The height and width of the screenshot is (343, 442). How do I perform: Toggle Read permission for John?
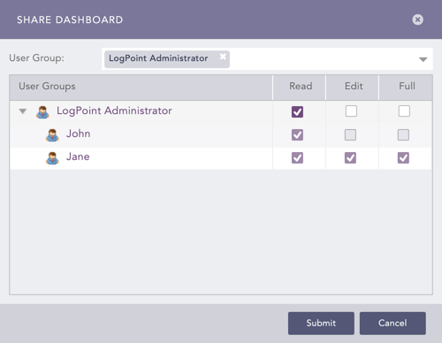coord(297,135)
